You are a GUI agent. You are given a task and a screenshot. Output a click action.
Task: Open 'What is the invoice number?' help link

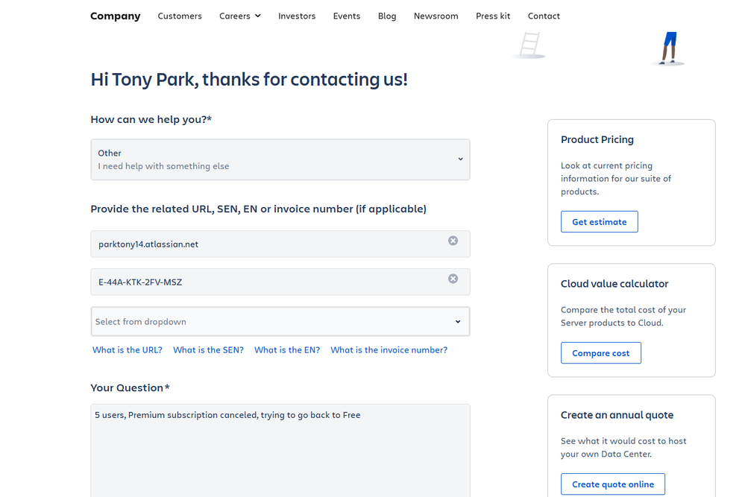(x=389, y=350)
